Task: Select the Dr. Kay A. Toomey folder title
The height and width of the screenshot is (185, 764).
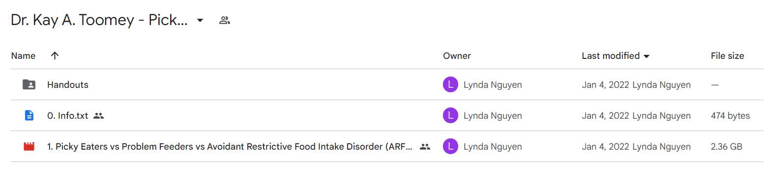Action: [x=99, y=21]
